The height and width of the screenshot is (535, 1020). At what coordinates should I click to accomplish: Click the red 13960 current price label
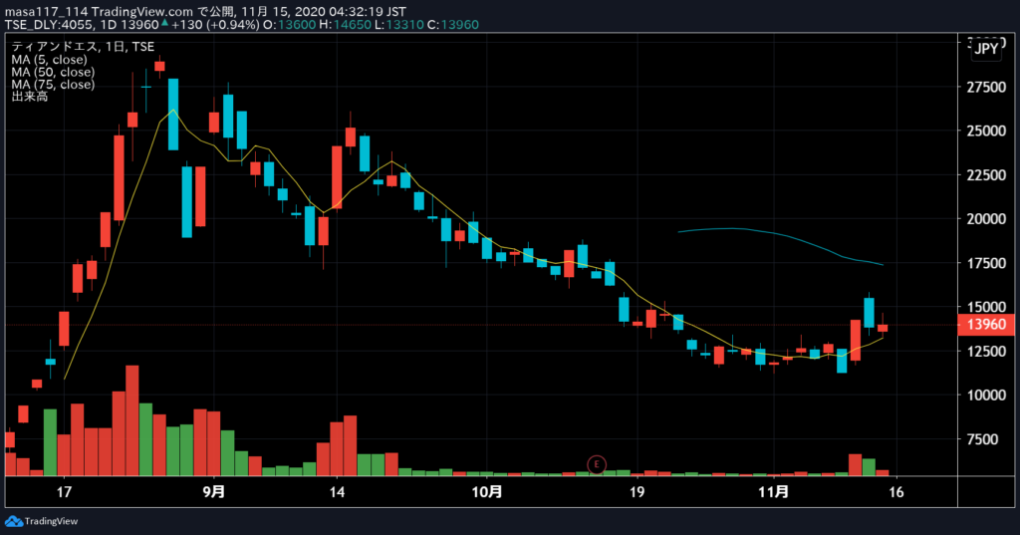986,324
